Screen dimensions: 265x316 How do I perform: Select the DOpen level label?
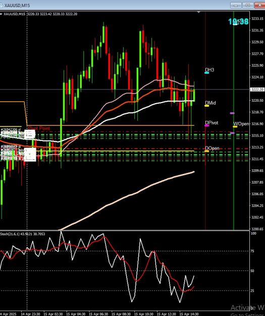click(212, 148)
